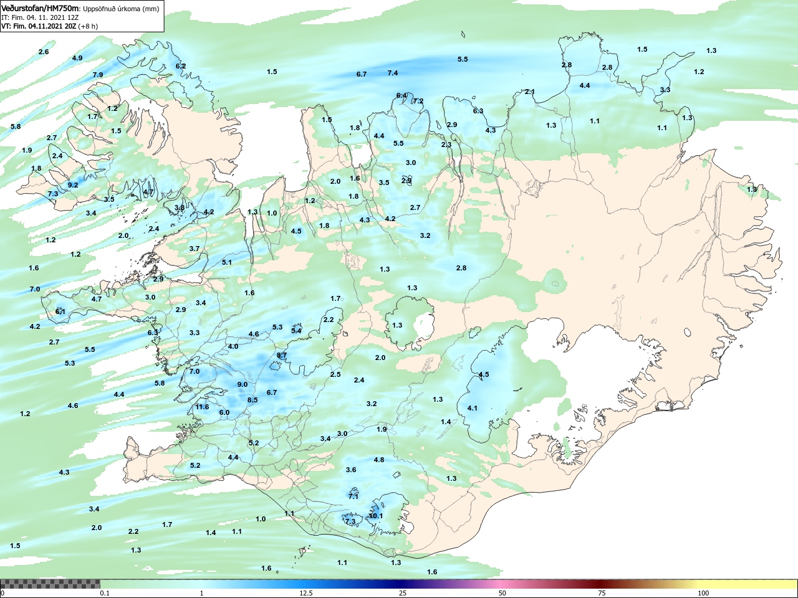Select the 8.5 precipitation value
The width and height of the screenshot is (798, 598).
pos(252,400)
